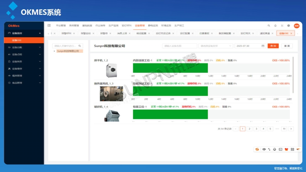The height and width of the screenshot is (172, 306).
Task: Go to page 2 of results
Action: click(x=249, y=129)
